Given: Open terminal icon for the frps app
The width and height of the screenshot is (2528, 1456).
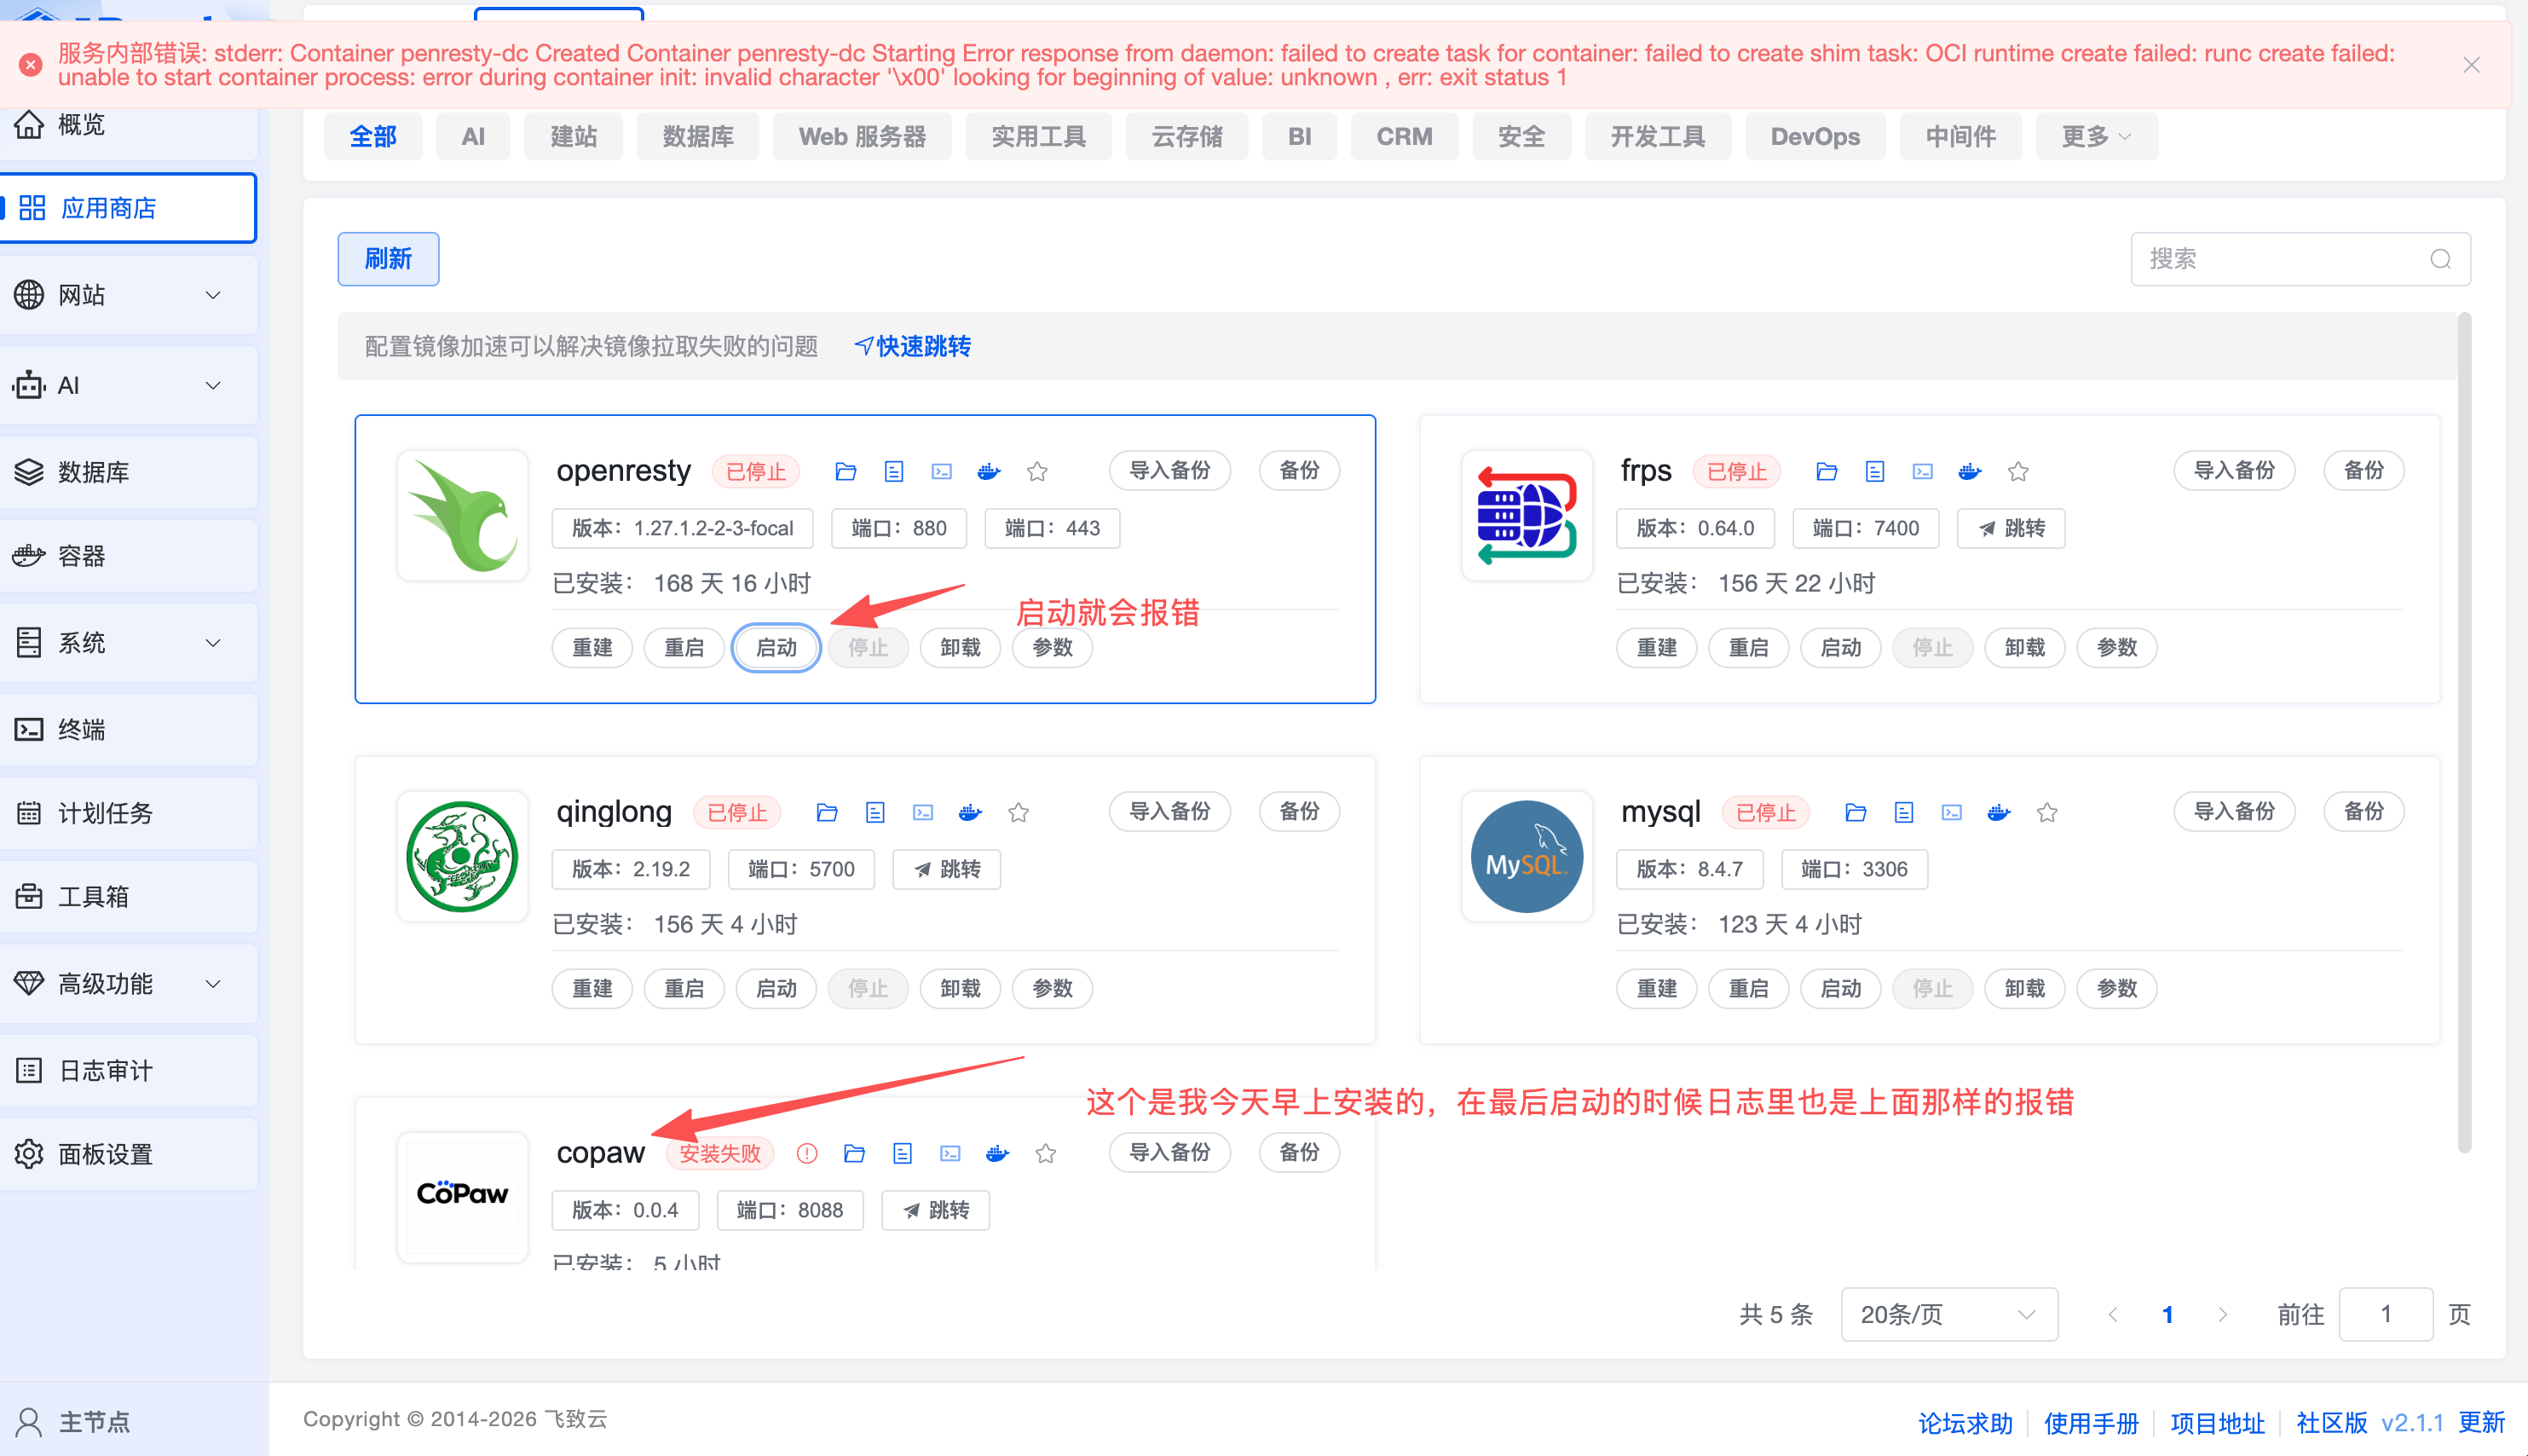Looking at the screenshot, I should click(1922, 471).
